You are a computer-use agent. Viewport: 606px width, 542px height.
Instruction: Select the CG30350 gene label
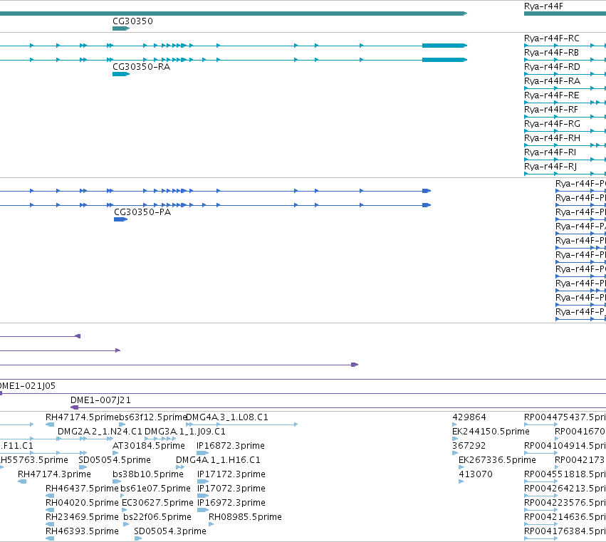(x=132, y=21)
